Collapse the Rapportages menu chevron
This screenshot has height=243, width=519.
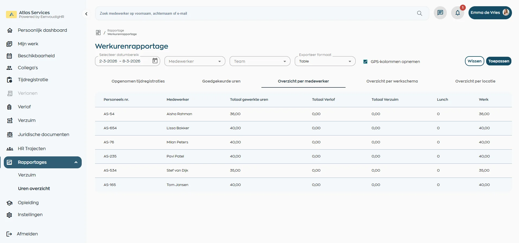(x=76, y=162)
